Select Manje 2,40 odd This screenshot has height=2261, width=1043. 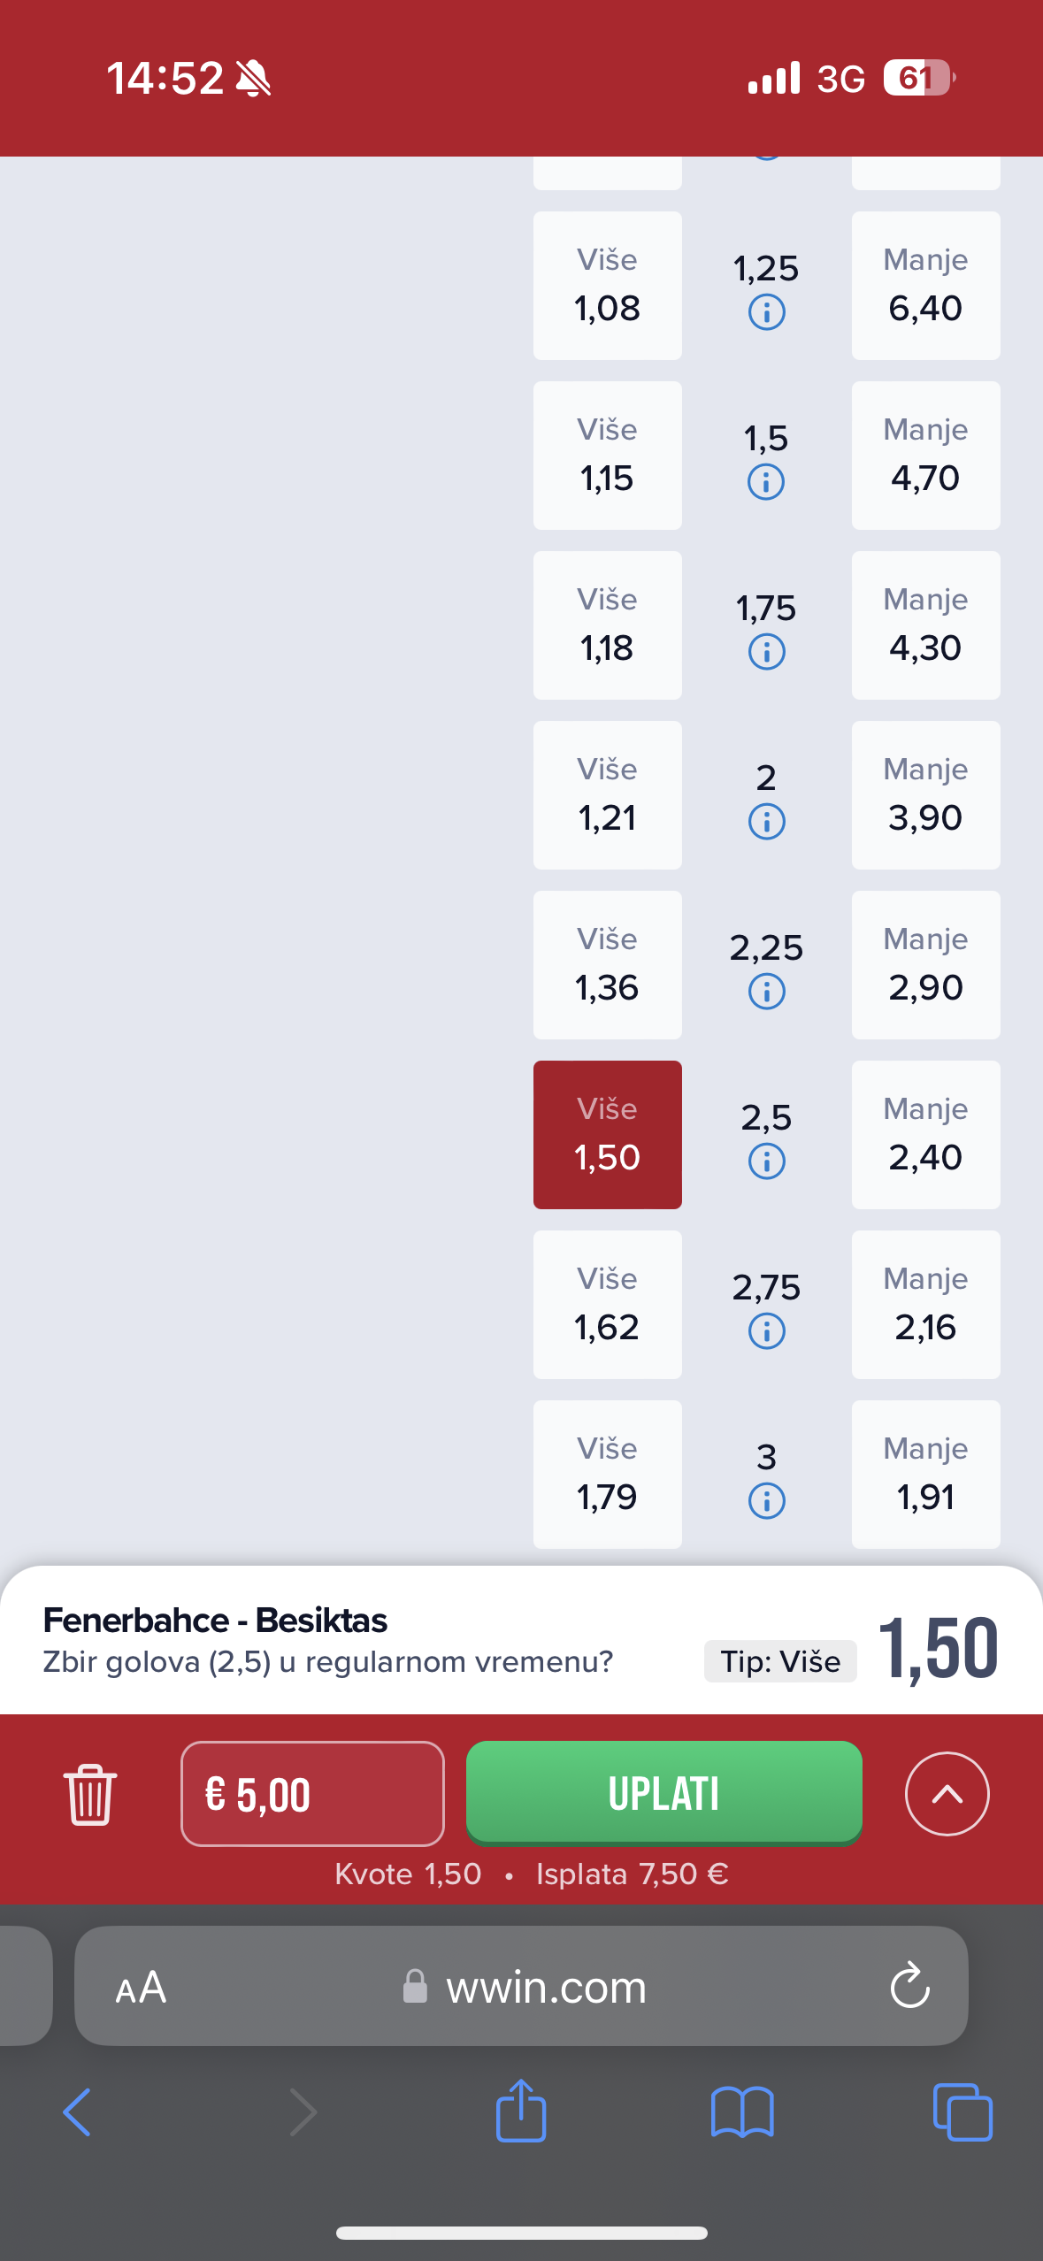coord(925,1135)
